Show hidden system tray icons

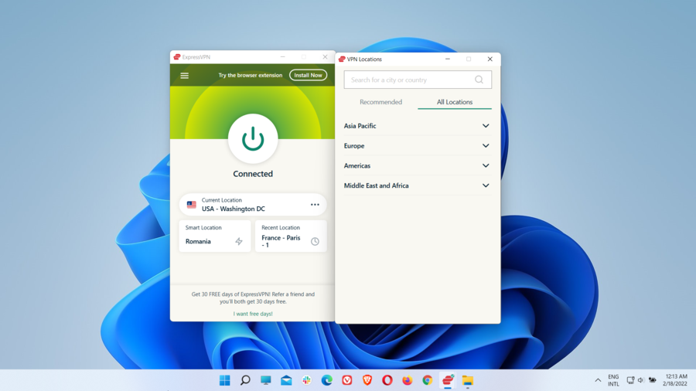(x=598, y=380)
